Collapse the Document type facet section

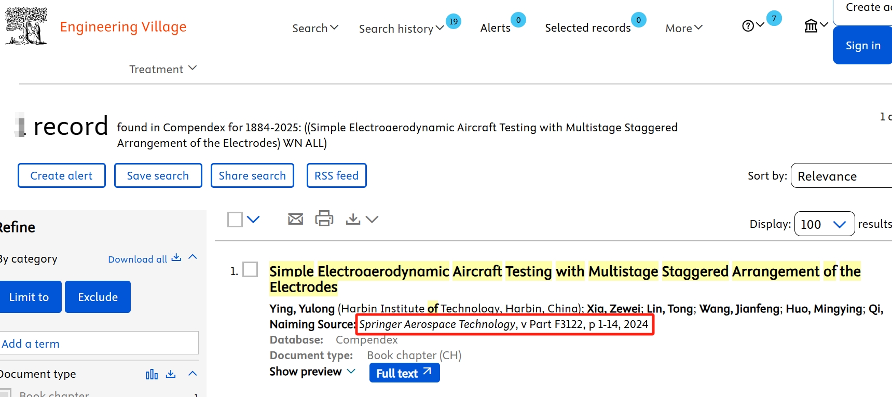click(x=193, y=374)
